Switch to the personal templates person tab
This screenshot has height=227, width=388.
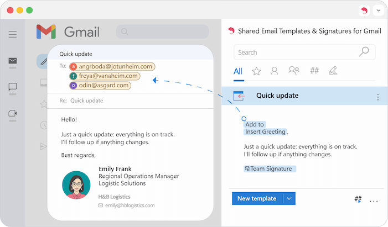274,71
